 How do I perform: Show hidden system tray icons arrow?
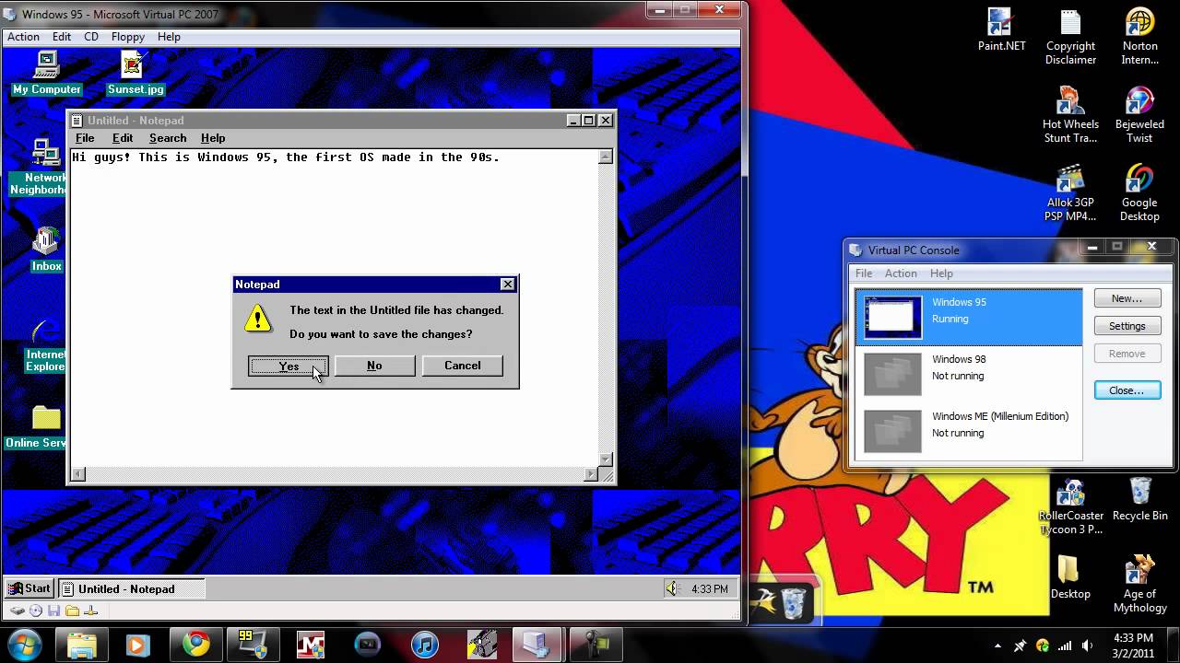997,646
